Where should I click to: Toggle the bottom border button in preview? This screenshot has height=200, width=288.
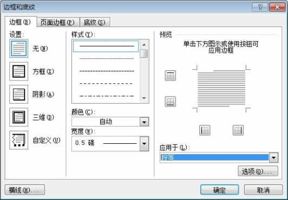click(x=171, y=102)
